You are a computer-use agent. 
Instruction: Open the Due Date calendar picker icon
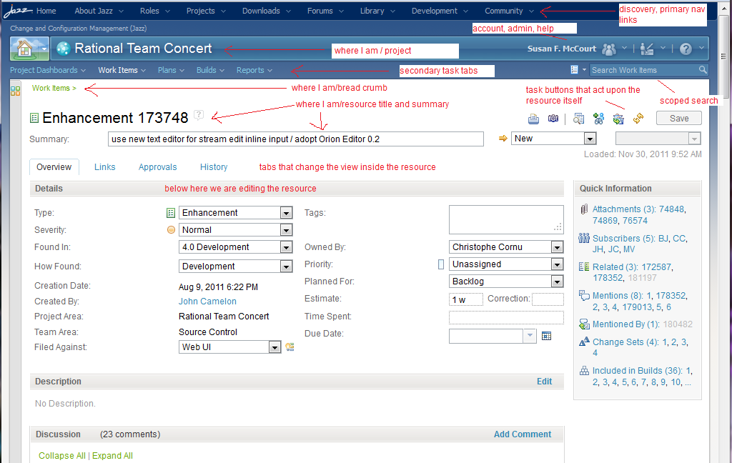pos(546,336)
